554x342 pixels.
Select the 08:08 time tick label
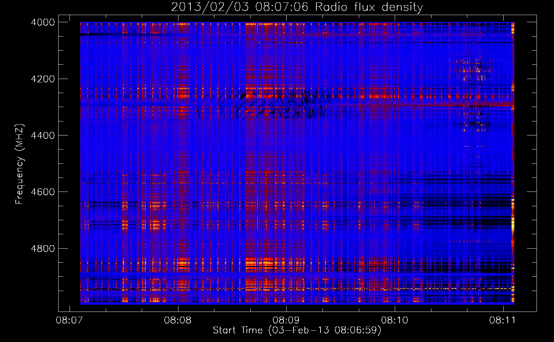178,320
